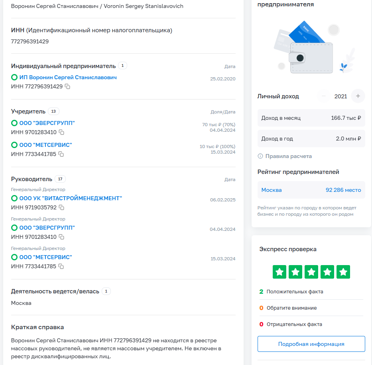Copy INN 7733441785 in Учредитель section
This screenshot has height=365, width=372.
[x=61, y=154]
